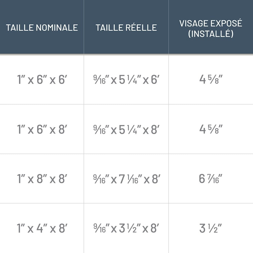
Task: Click the (INSTALLÉ) text in header
Action: [x=211, y=34]
